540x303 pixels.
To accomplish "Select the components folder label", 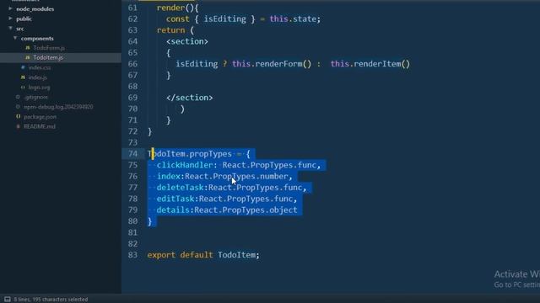I will 37,39.
